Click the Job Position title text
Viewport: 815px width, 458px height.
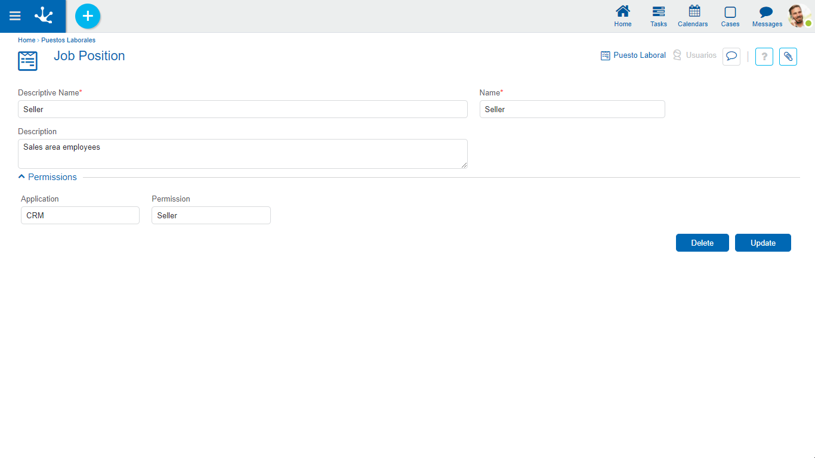(89, 56)
